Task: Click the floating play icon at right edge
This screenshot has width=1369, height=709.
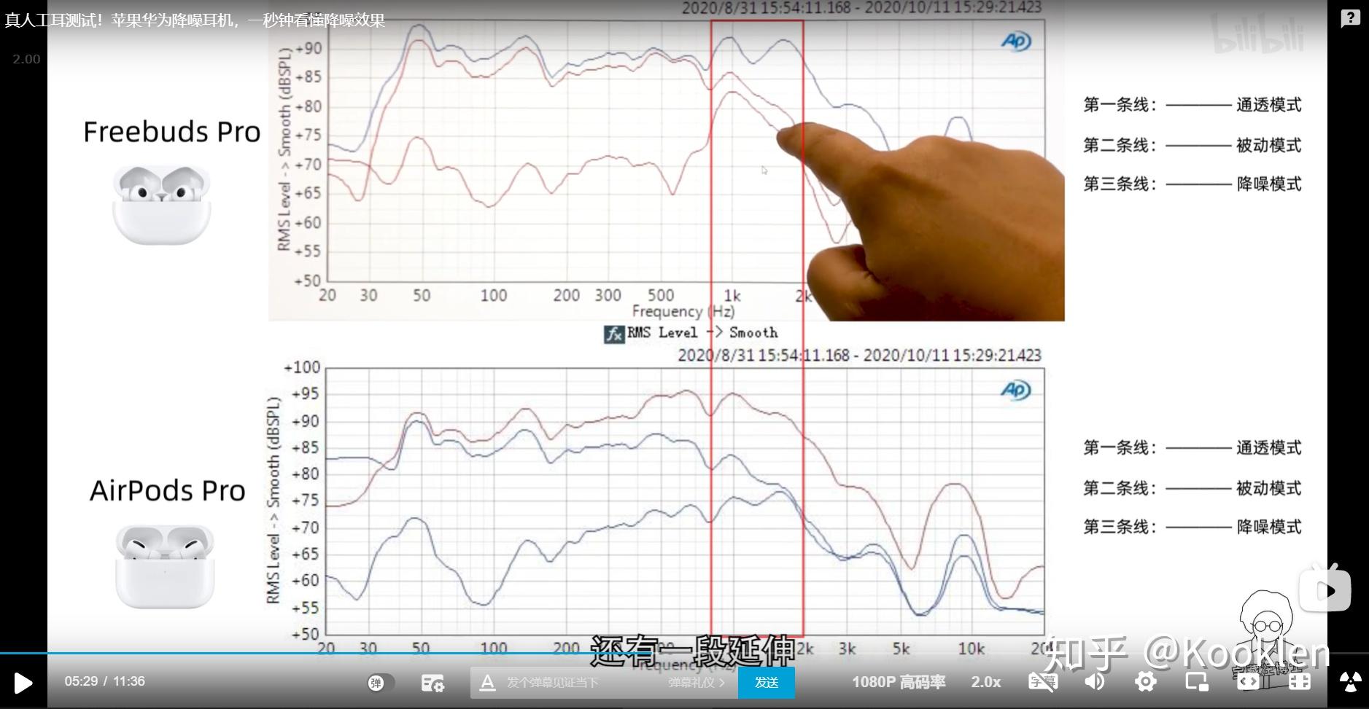Action: (x=1325, y=589)
